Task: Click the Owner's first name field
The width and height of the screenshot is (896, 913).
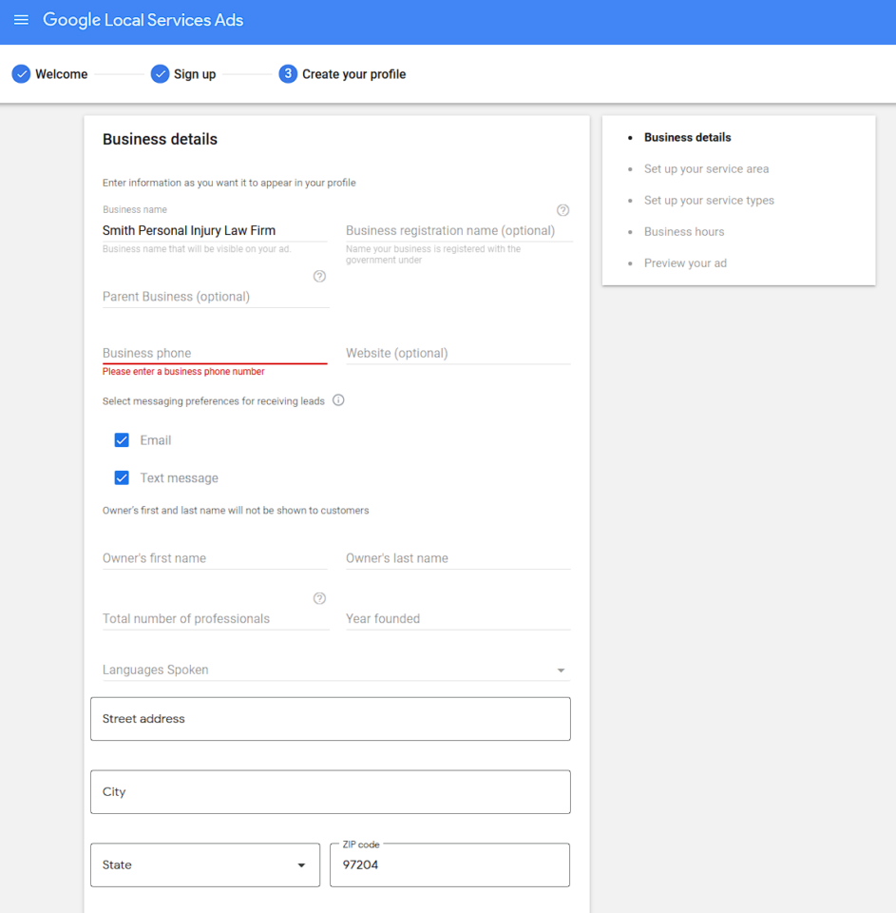Action: 214,558
